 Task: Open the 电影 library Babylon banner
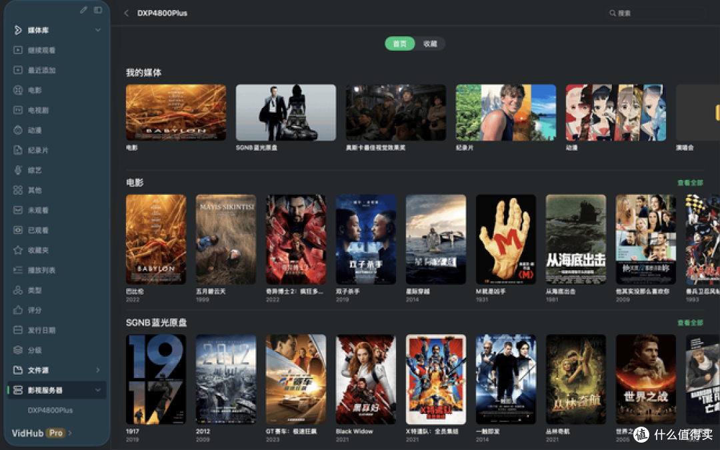(176, 113)
